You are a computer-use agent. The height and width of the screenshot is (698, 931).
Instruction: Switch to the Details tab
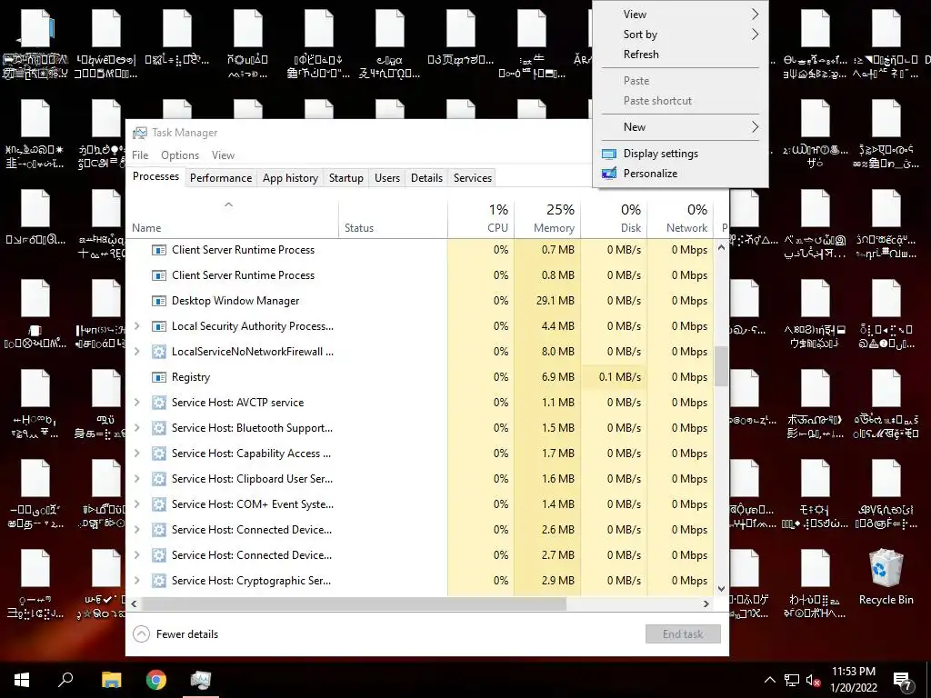[x=426, y=178]
